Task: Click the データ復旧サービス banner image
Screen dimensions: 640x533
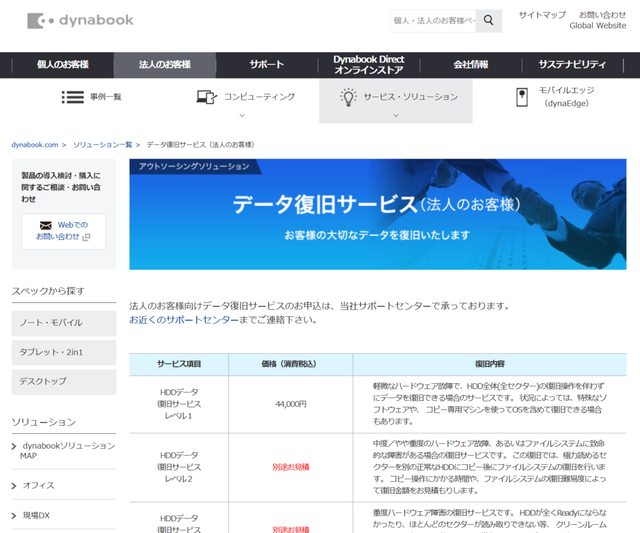Action: pos(377,214)
